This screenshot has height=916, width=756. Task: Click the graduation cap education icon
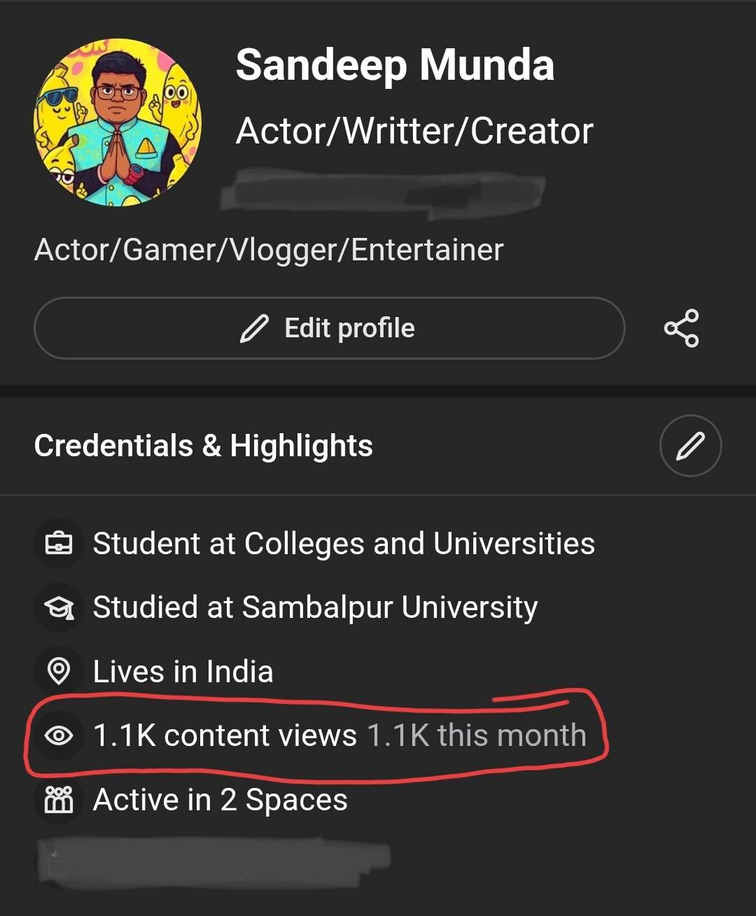tap(59, 607)
